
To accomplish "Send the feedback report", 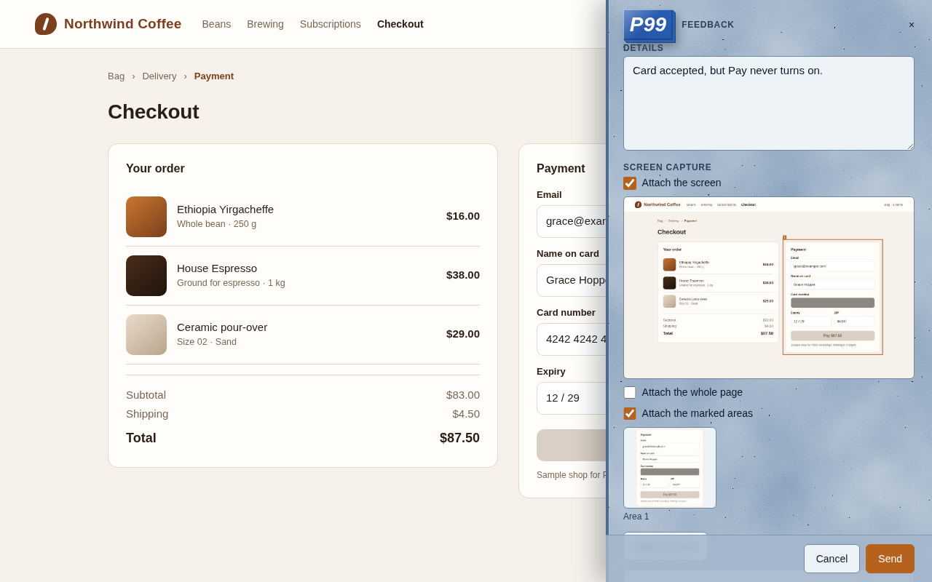I will [890, 559].
